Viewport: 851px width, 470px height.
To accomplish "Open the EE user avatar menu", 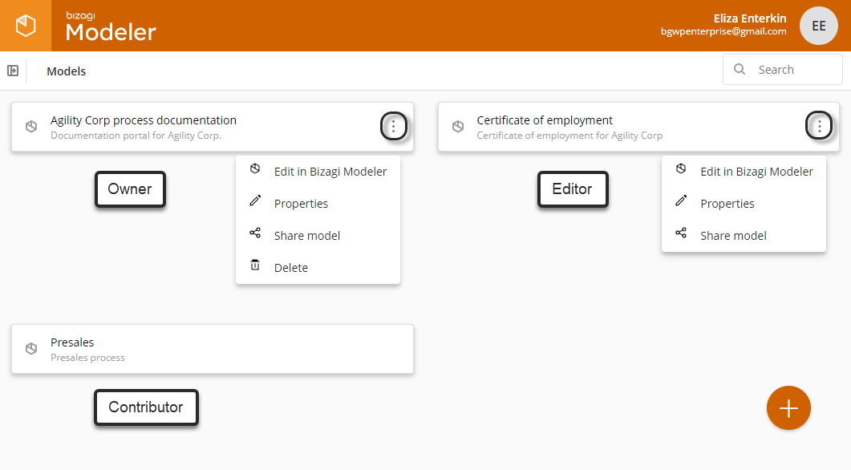I will [818, 26].
